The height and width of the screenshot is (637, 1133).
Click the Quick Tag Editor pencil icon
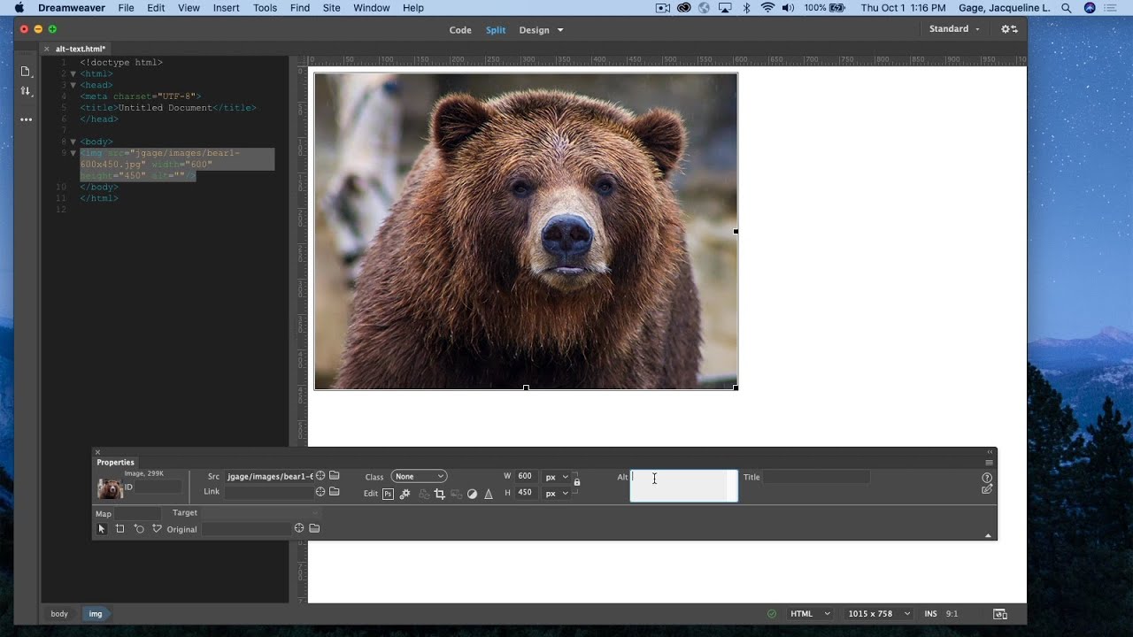coord(987,489)
